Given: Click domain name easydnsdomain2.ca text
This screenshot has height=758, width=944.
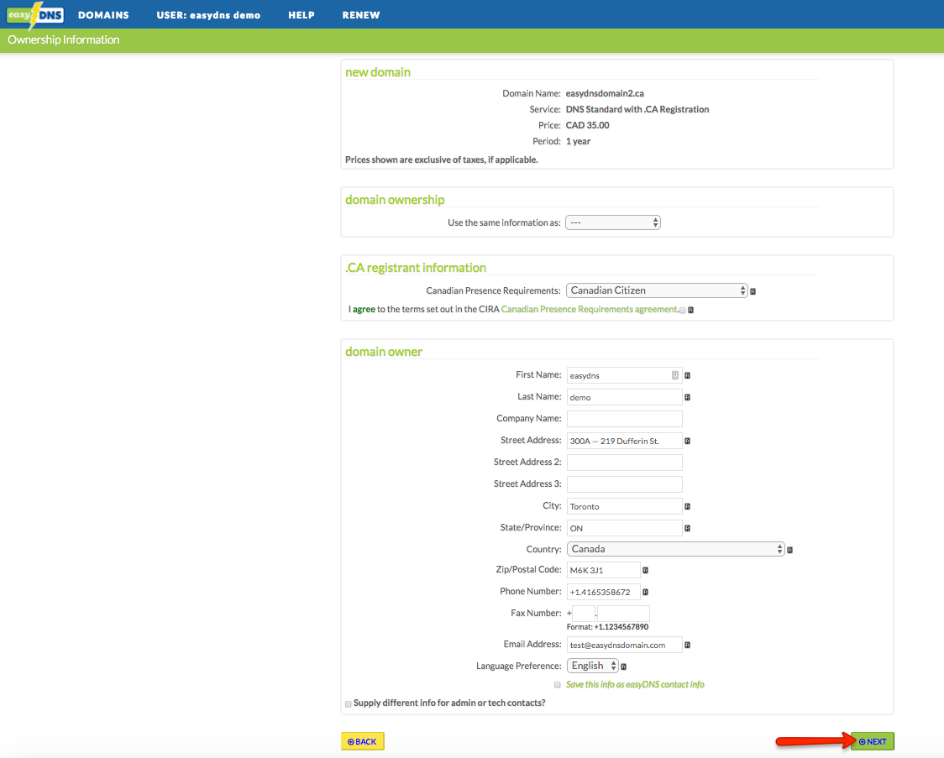Looking at the screenshot, I should (x=605, y=93).
